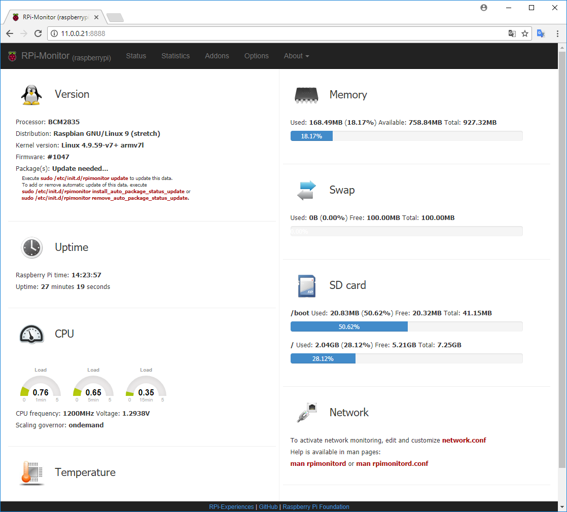The height and width of the screenshot is (512, 567).
Task: Click the /boot 50.62% usage bar
Action: [349, 327]
